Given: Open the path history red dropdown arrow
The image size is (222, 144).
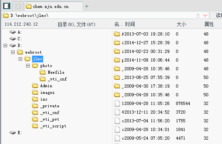Looking at the screenshot, I should click(x=205, y=15).
